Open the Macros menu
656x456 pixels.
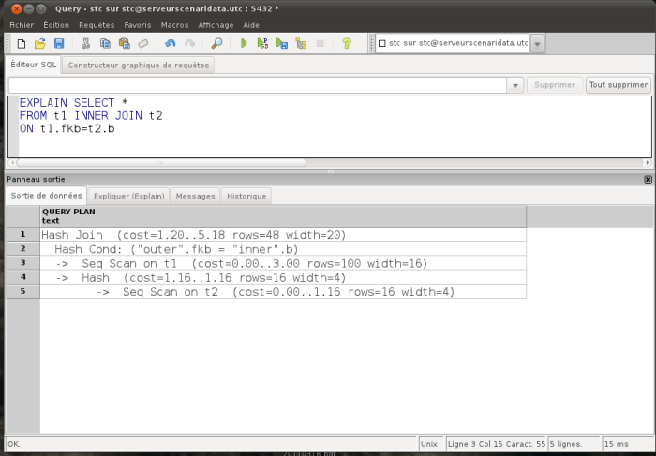pos(174,25)
